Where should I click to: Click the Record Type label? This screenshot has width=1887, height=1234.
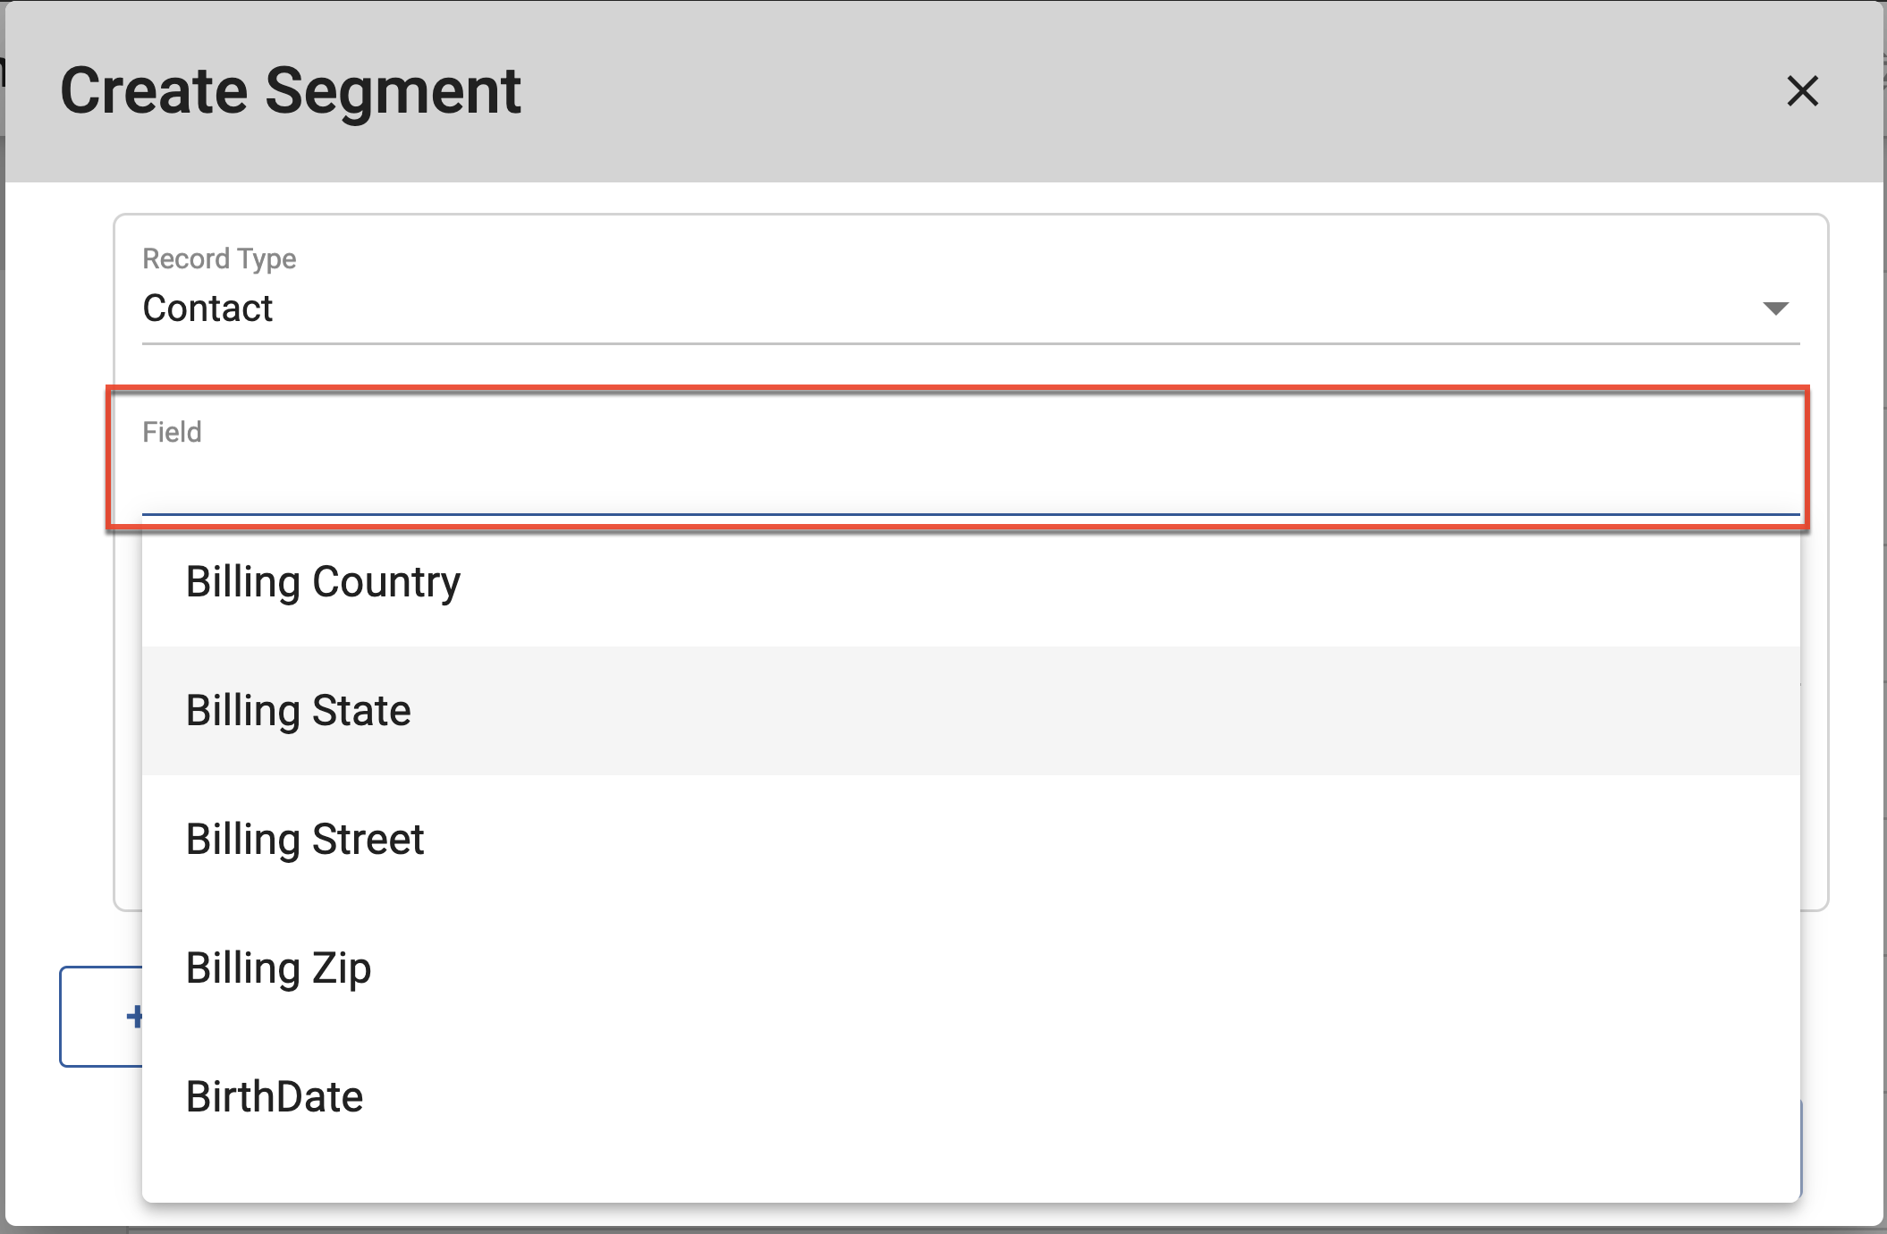coord(219,259)
